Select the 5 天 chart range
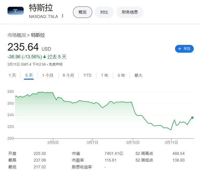The height and width of the screenshot is (173, 201). coord(29,75)
